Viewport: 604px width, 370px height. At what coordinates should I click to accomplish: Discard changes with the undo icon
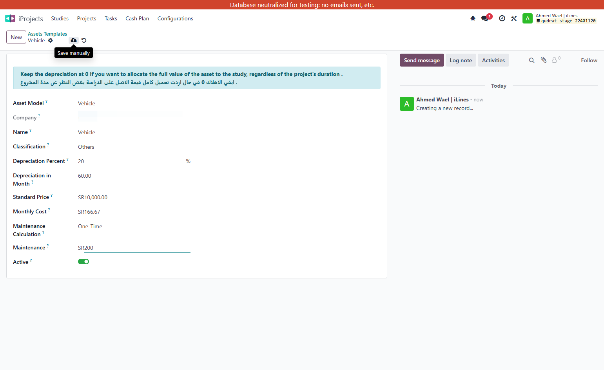(84, 40)
